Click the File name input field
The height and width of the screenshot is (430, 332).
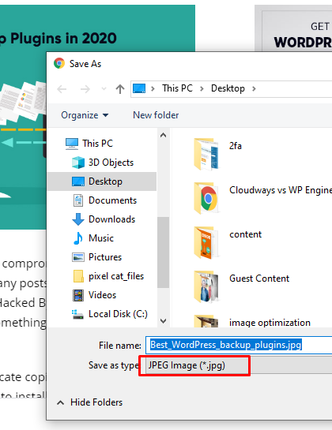239,345
